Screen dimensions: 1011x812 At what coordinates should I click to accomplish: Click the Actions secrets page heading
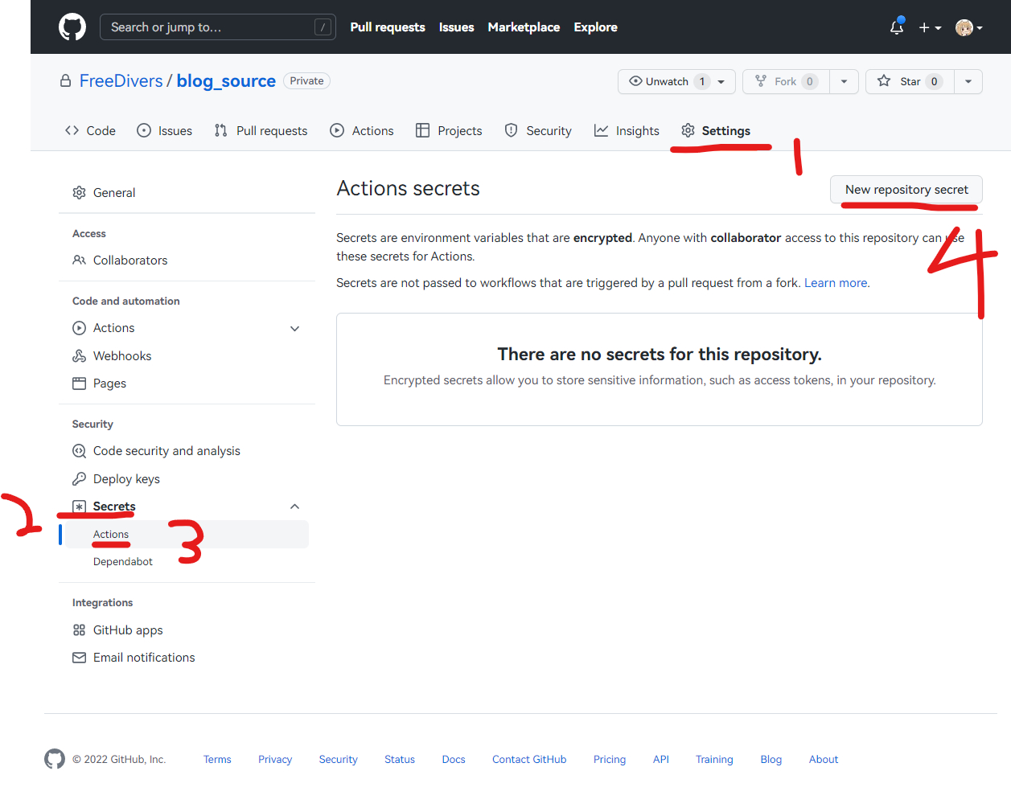coord(409,188)
